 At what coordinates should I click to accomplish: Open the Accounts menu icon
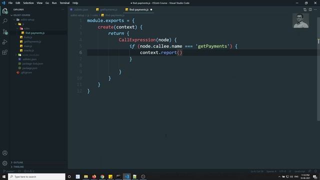point(5,153)
